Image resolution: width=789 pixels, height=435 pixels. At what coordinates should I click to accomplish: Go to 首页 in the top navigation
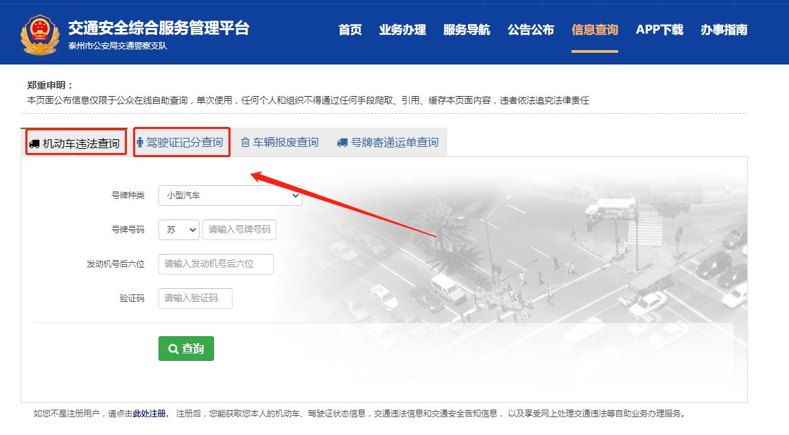tap(350, 30)
